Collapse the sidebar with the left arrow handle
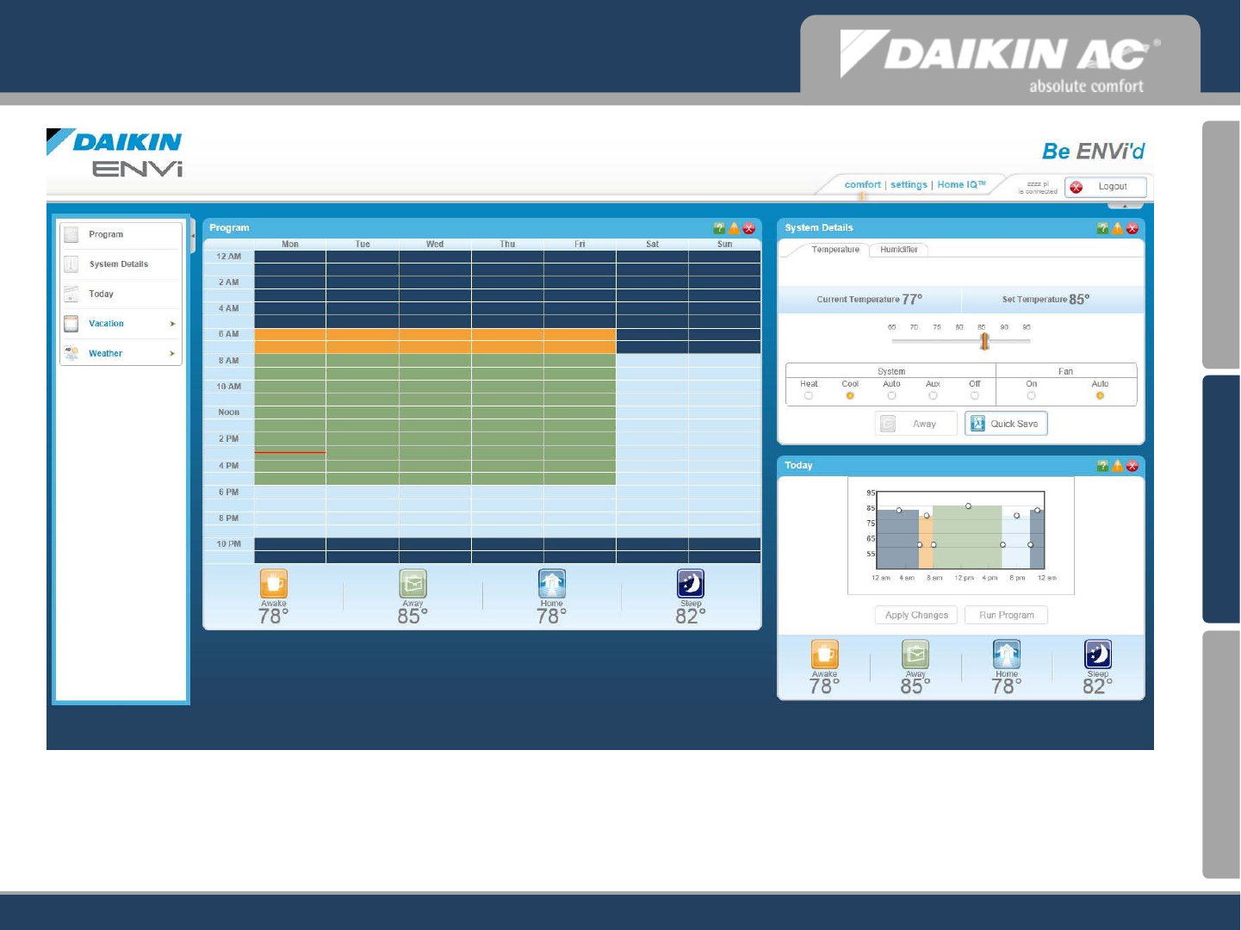This screenshot has width=1241, height=930. coord(193,234)
